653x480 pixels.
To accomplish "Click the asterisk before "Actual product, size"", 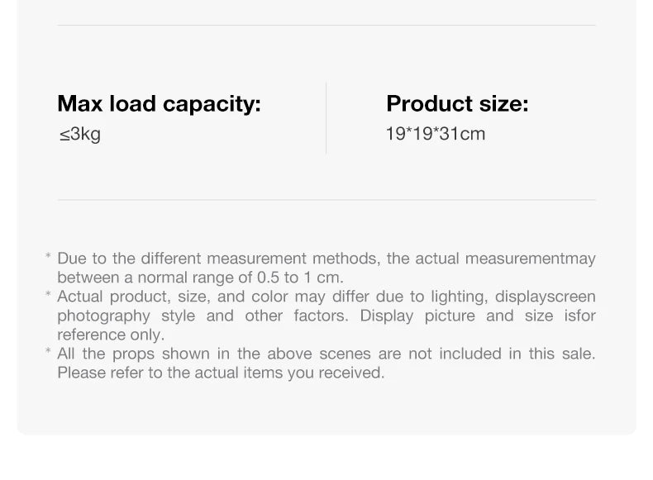I will (48, 297).
